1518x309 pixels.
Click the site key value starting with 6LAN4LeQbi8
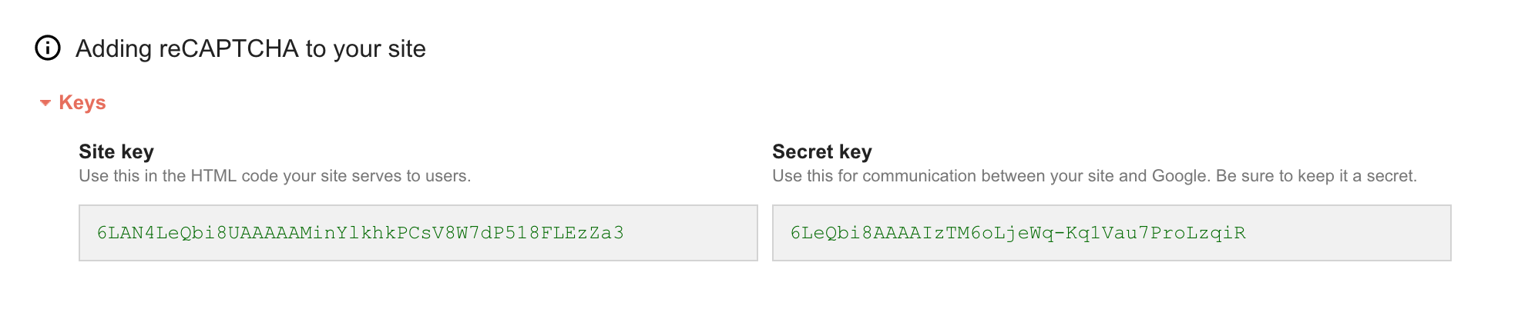point(360,233)
